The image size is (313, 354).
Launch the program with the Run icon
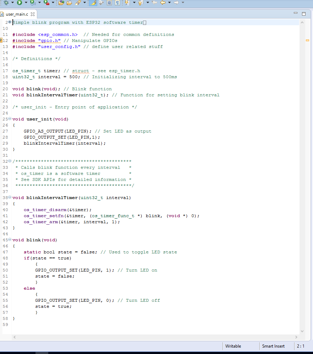[x=20, y=3]
